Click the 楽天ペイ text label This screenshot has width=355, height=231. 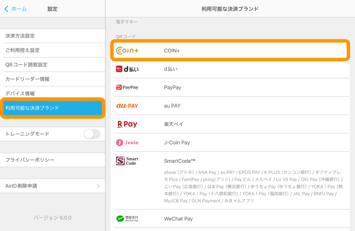click(x=174, y=124)
